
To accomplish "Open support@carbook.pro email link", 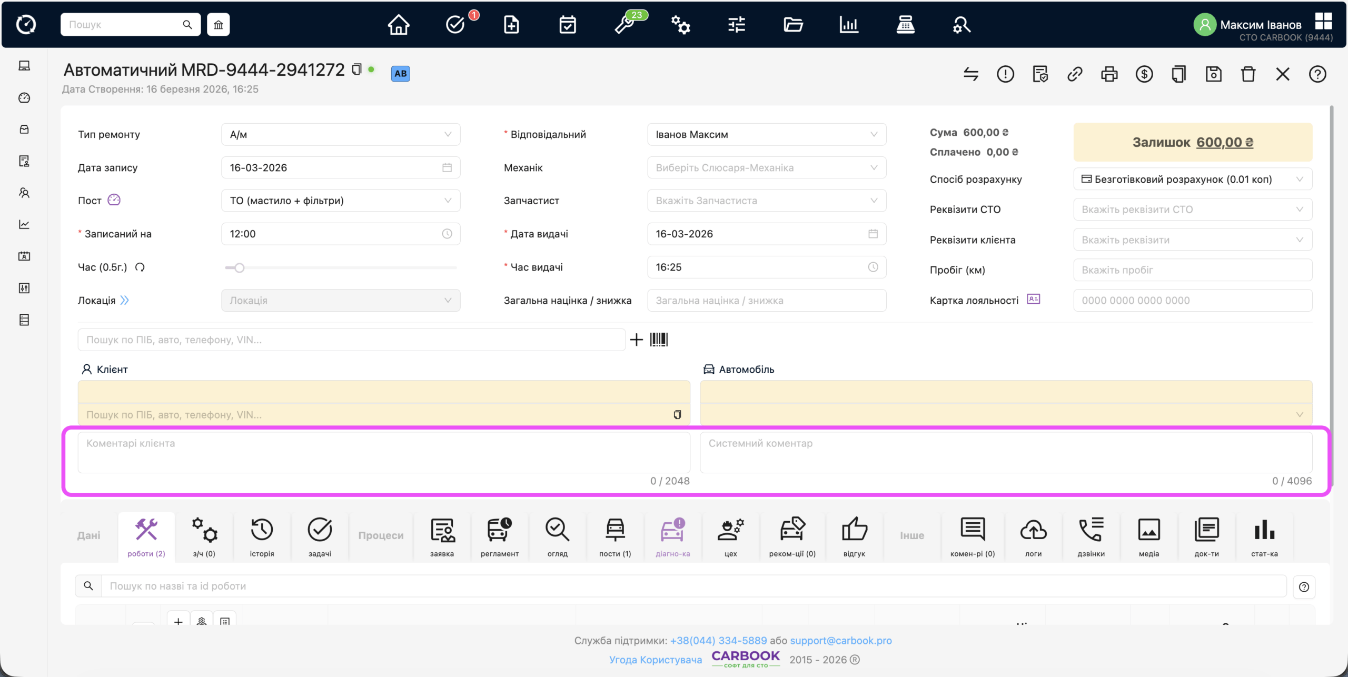I will [x=840, y=641].
